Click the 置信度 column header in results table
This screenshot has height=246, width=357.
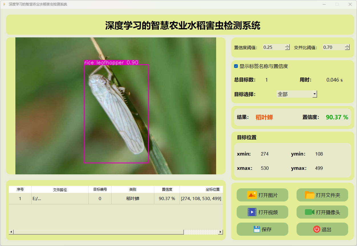tap(167, 189)
